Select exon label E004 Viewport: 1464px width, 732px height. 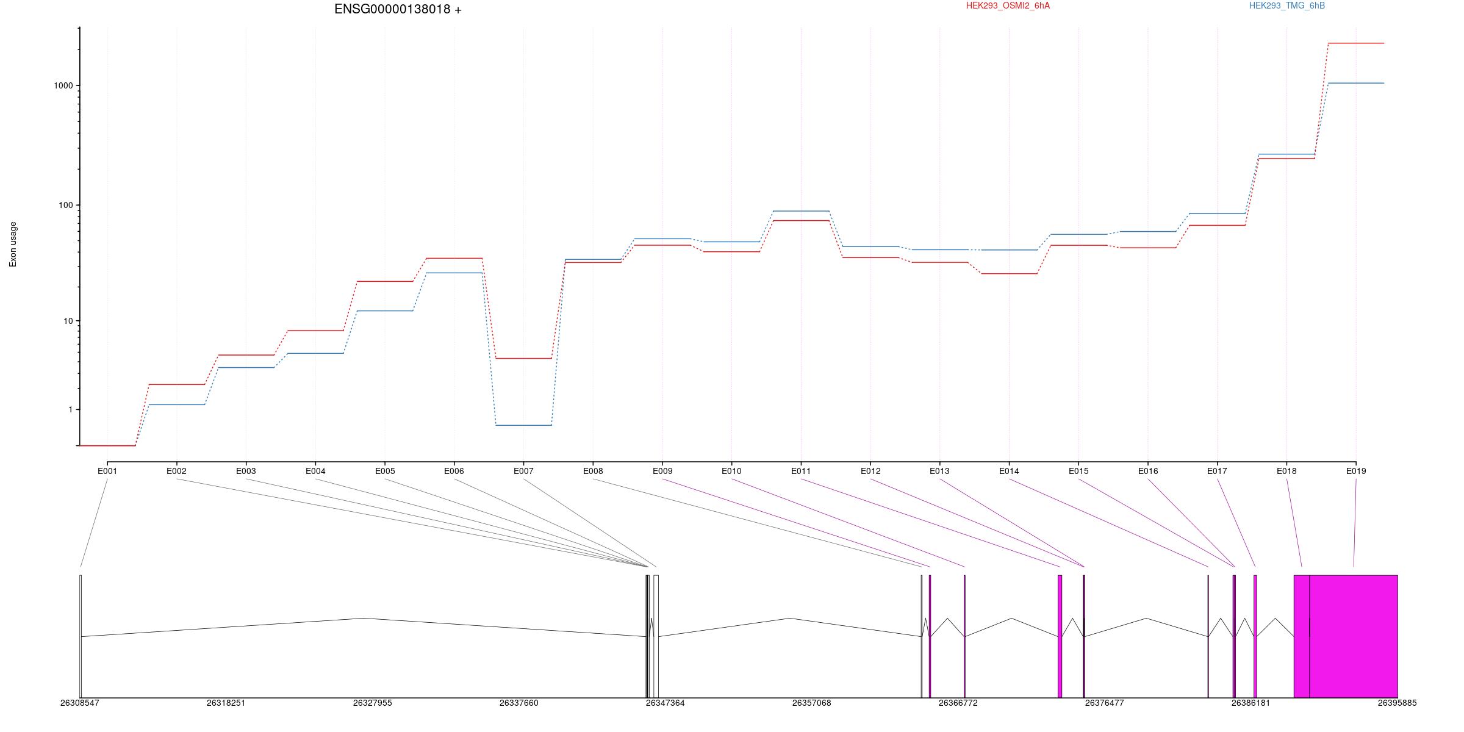click(315, 471)
